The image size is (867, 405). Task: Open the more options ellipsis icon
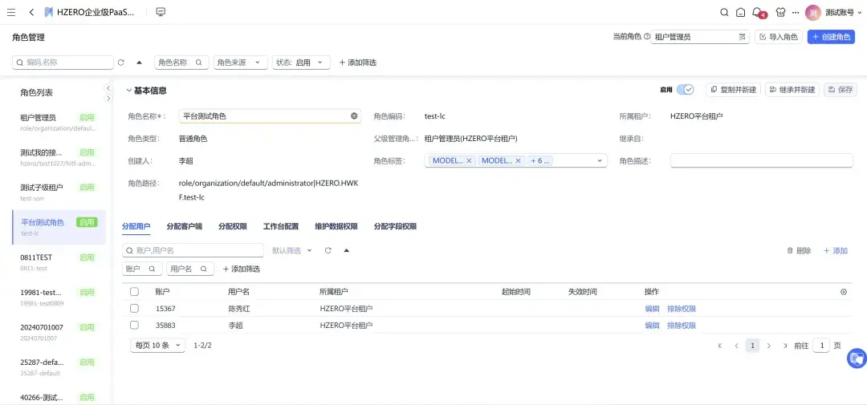(x=796, y=12)
